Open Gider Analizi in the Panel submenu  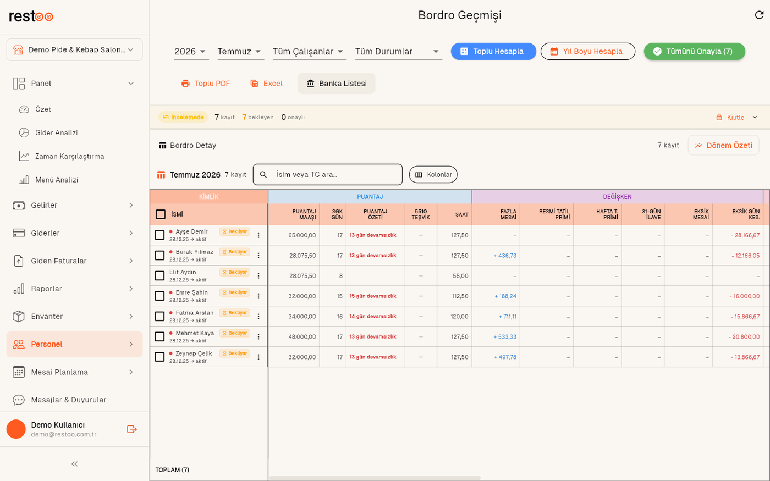coord(75,133)
